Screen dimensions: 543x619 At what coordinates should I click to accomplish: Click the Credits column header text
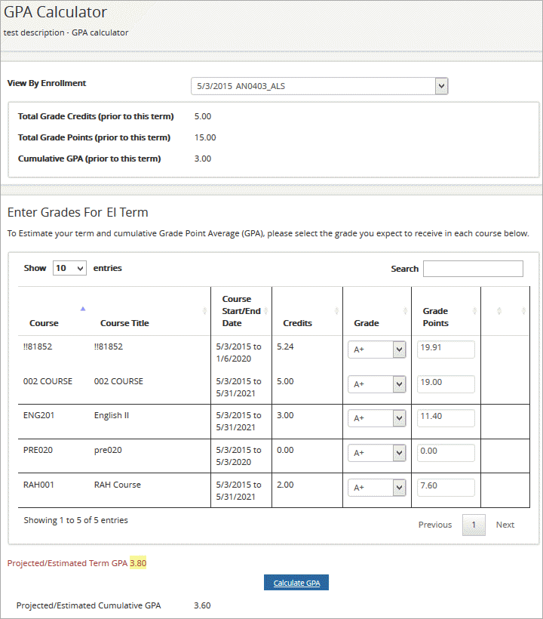(x=297, y=323)
